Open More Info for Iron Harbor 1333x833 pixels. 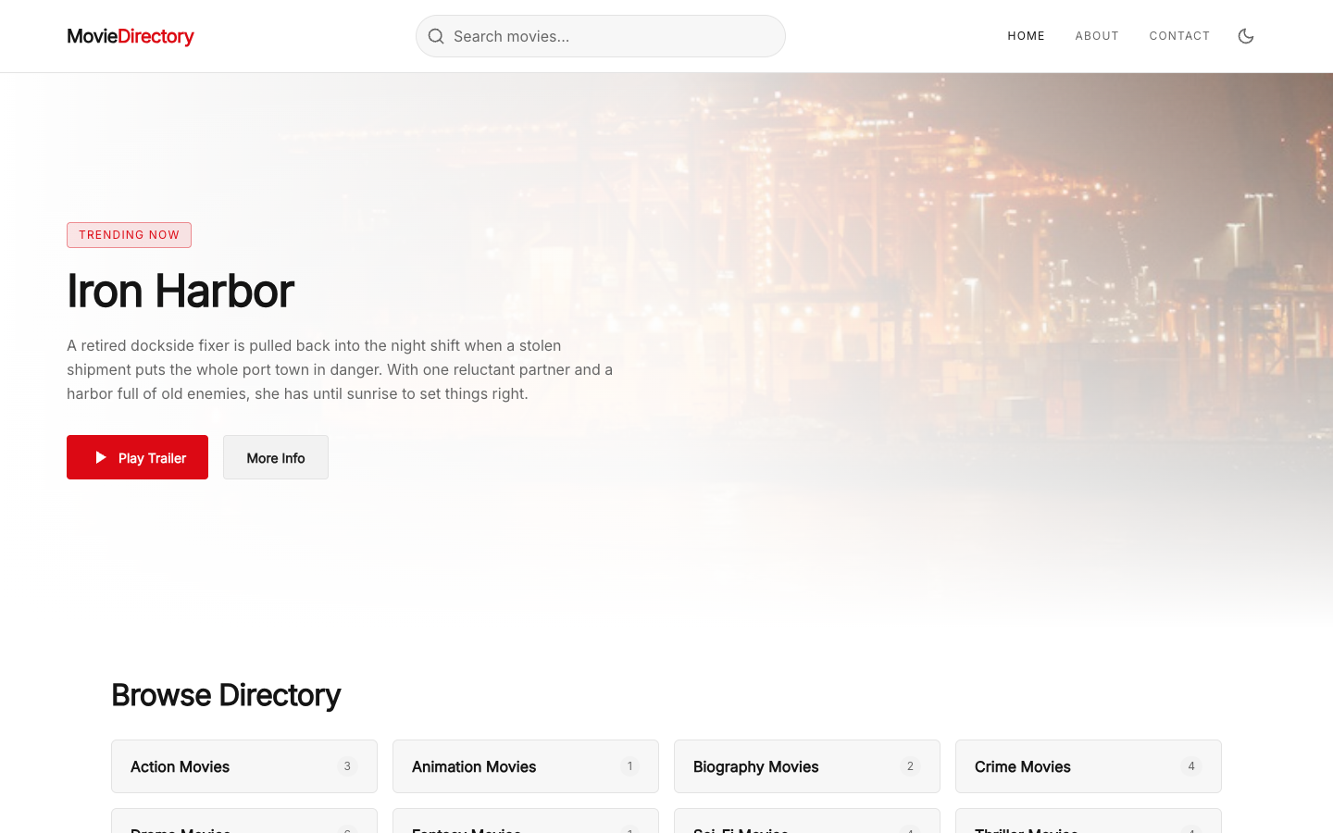[276, 457]
